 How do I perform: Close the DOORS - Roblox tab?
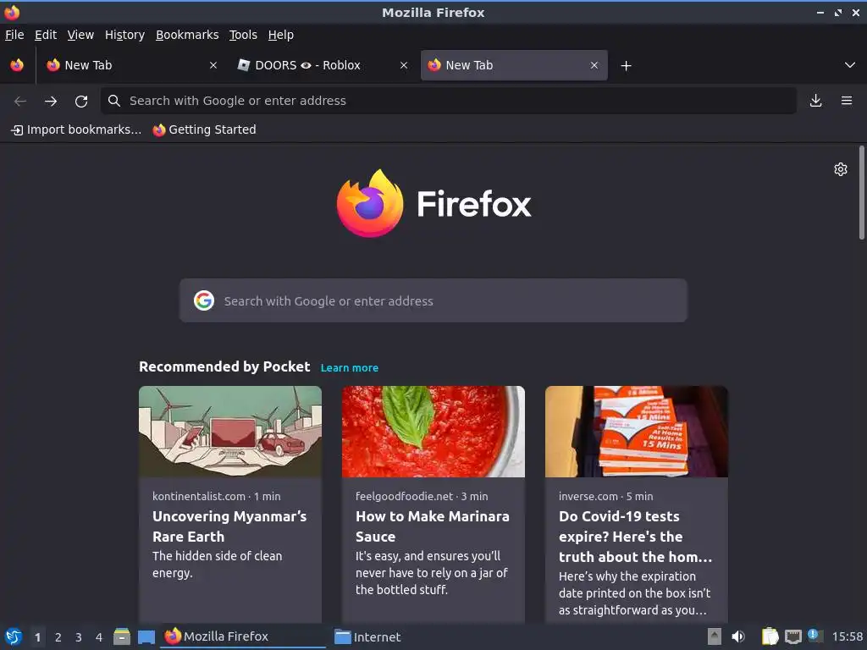tap(404, 65)
